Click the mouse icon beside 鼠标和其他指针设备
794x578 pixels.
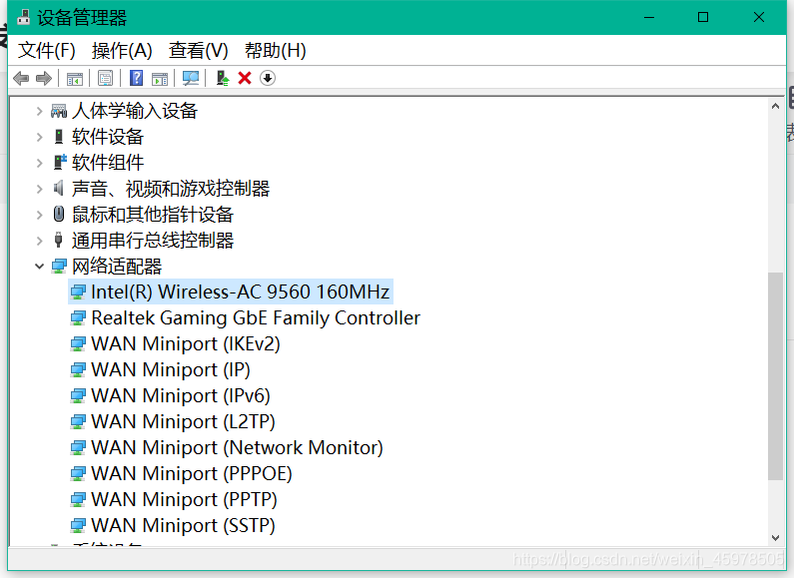click(59, 214)
